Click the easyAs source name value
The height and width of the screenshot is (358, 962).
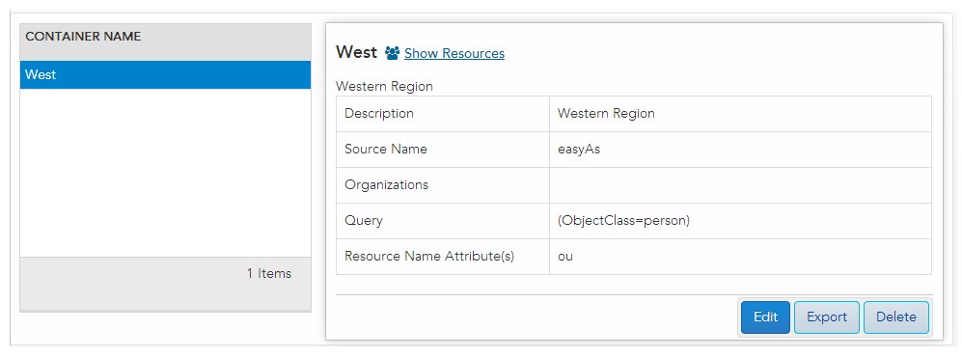pyautogui.click(x=579, y=150)
